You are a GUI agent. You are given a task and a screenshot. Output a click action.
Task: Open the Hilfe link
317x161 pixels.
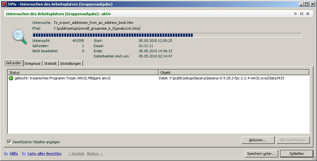click(x=14, y=154)
